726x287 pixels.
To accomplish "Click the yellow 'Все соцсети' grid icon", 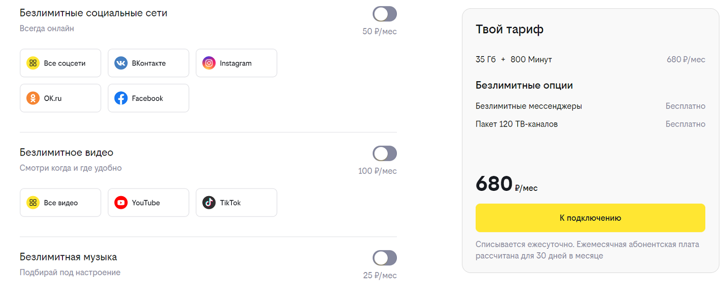I will tap(33, 63).
